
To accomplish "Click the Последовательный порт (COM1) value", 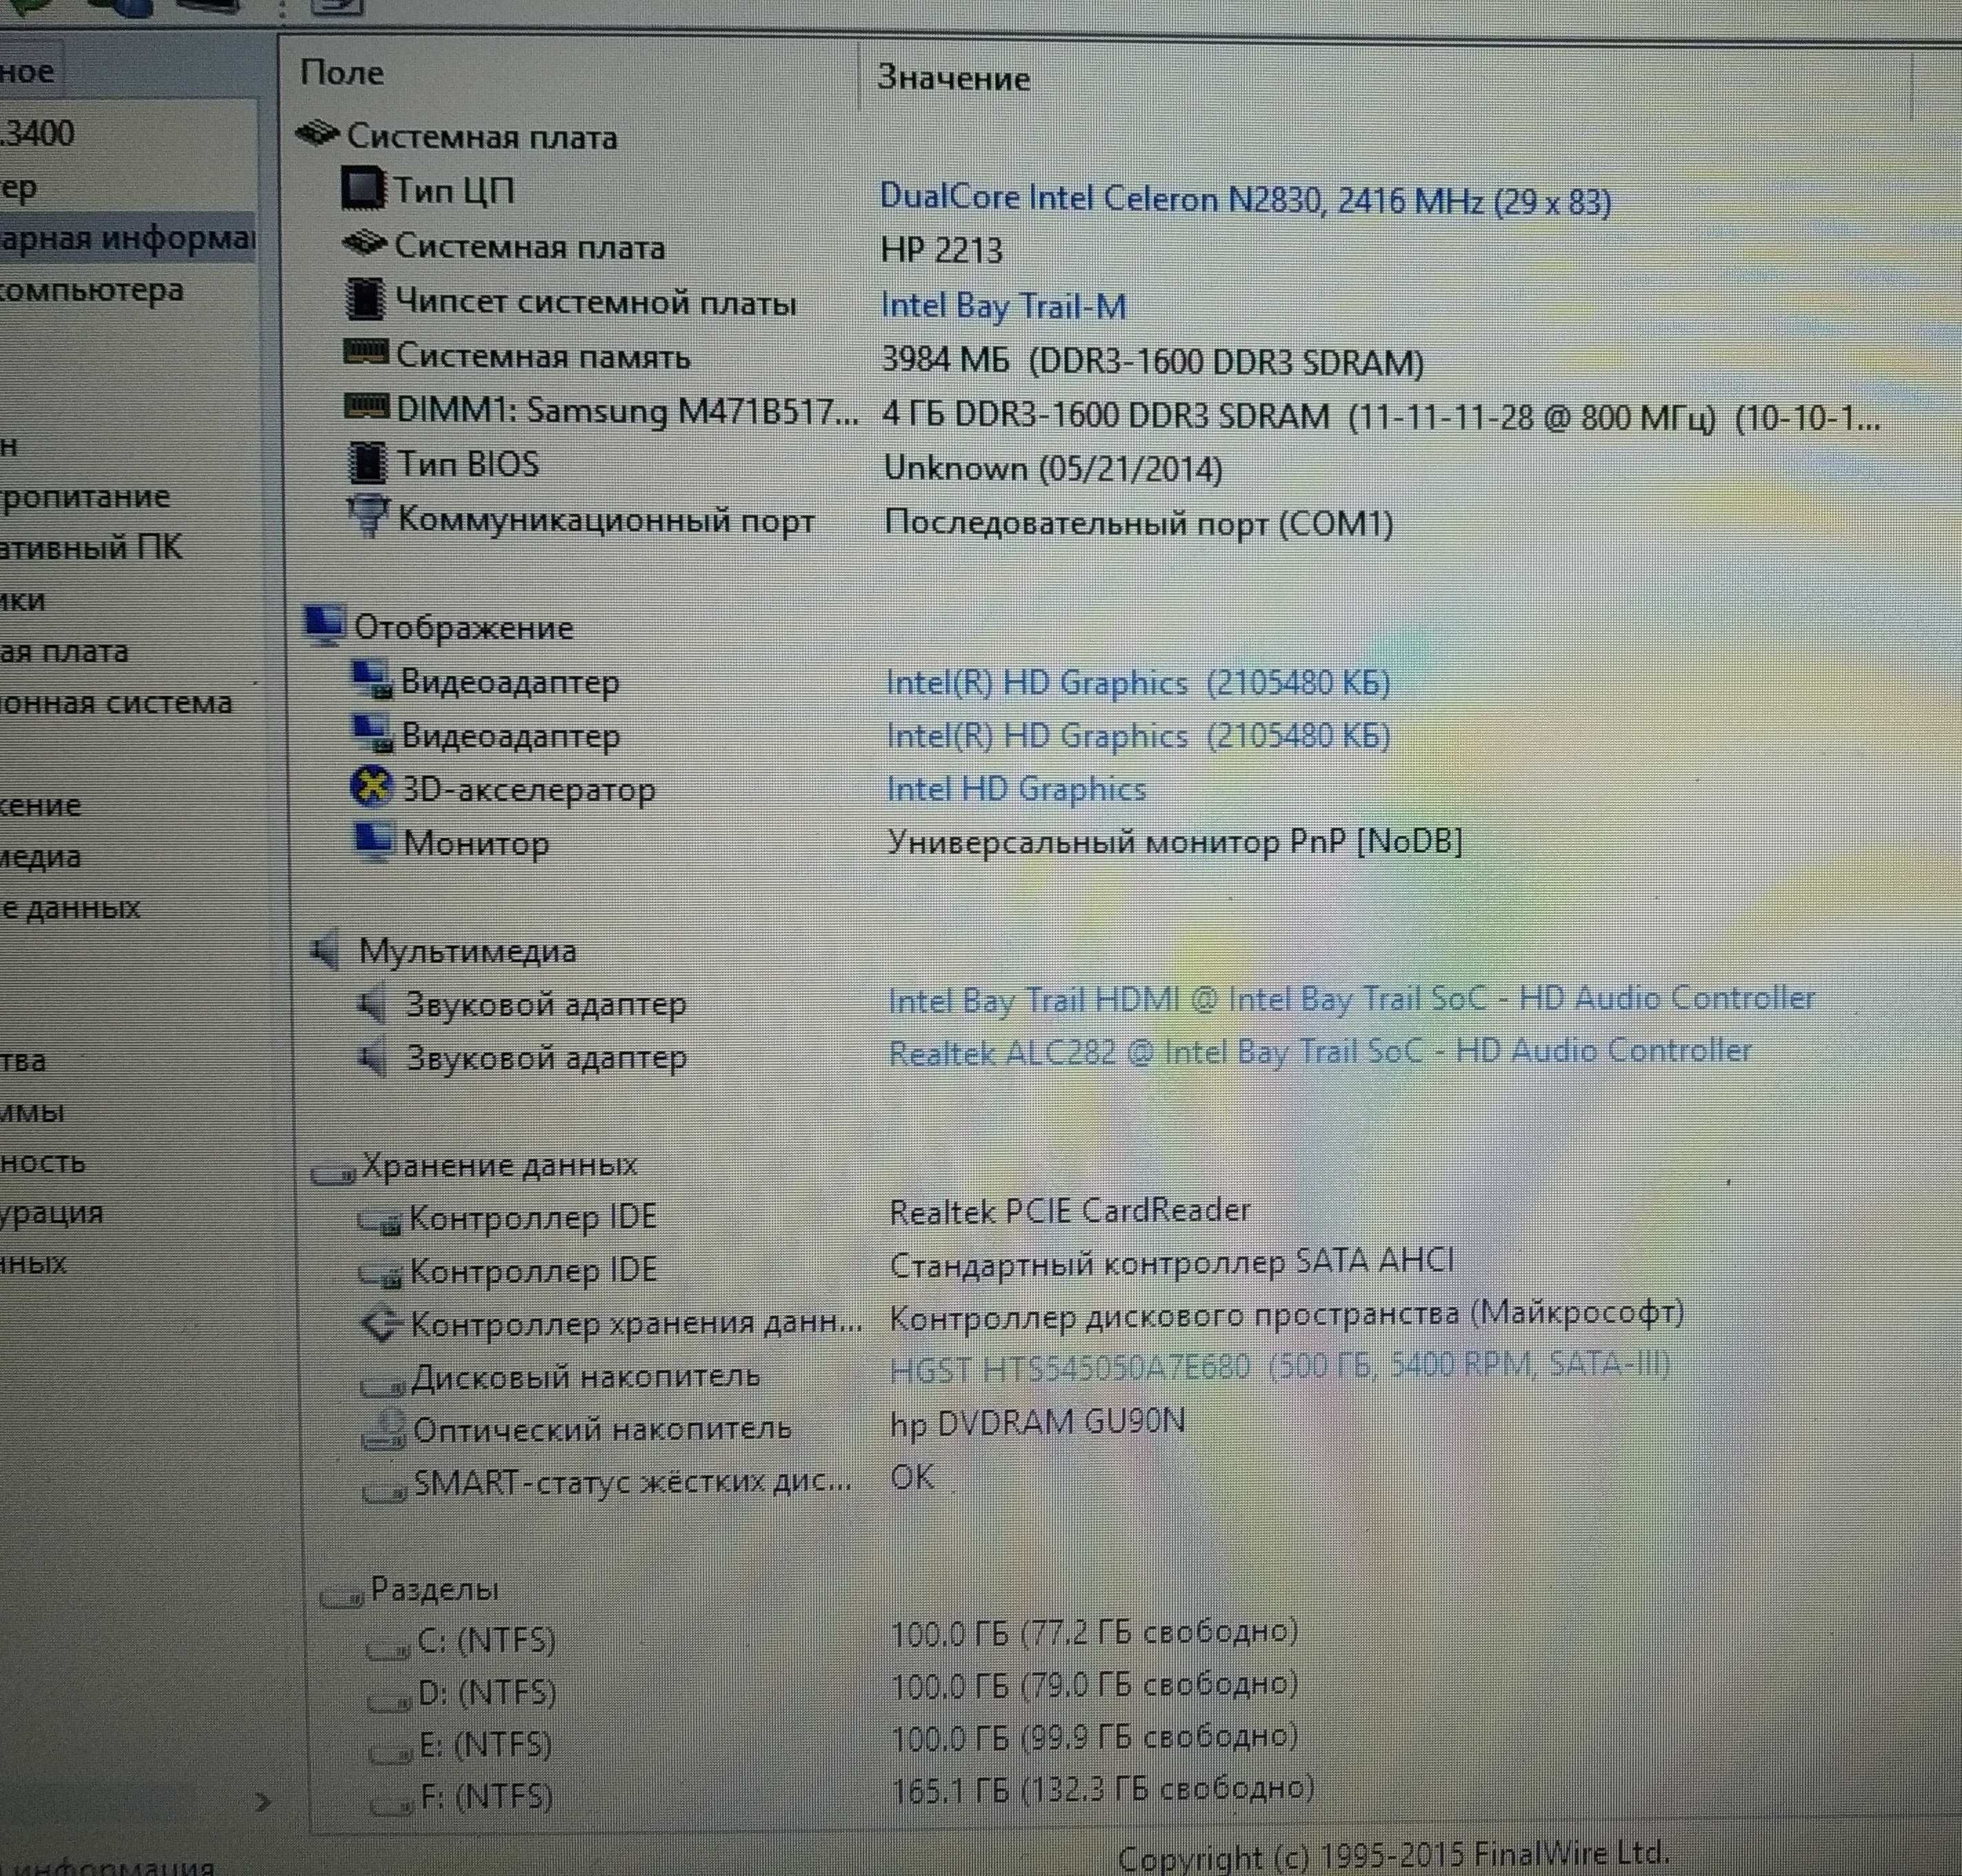I will tap(1139, 523).
